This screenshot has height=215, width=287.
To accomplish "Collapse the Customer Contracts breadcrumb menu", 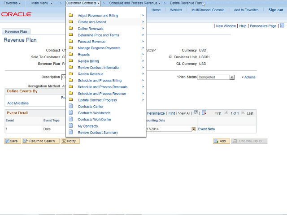I will coord(83,3).
